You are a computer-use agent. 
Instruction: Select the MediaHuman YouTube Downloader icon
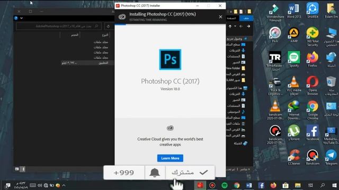(x=331, y=135)
